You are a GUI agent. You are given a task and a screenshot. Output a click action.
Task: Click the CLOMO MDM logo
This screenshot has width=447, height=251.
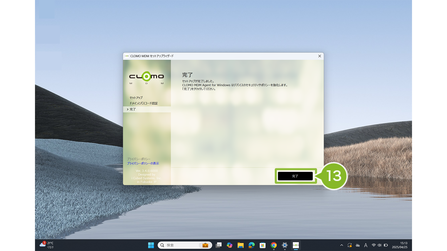146,78
